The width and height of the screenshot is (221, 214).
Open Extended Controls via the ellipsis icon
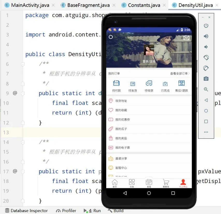(206, 132)
